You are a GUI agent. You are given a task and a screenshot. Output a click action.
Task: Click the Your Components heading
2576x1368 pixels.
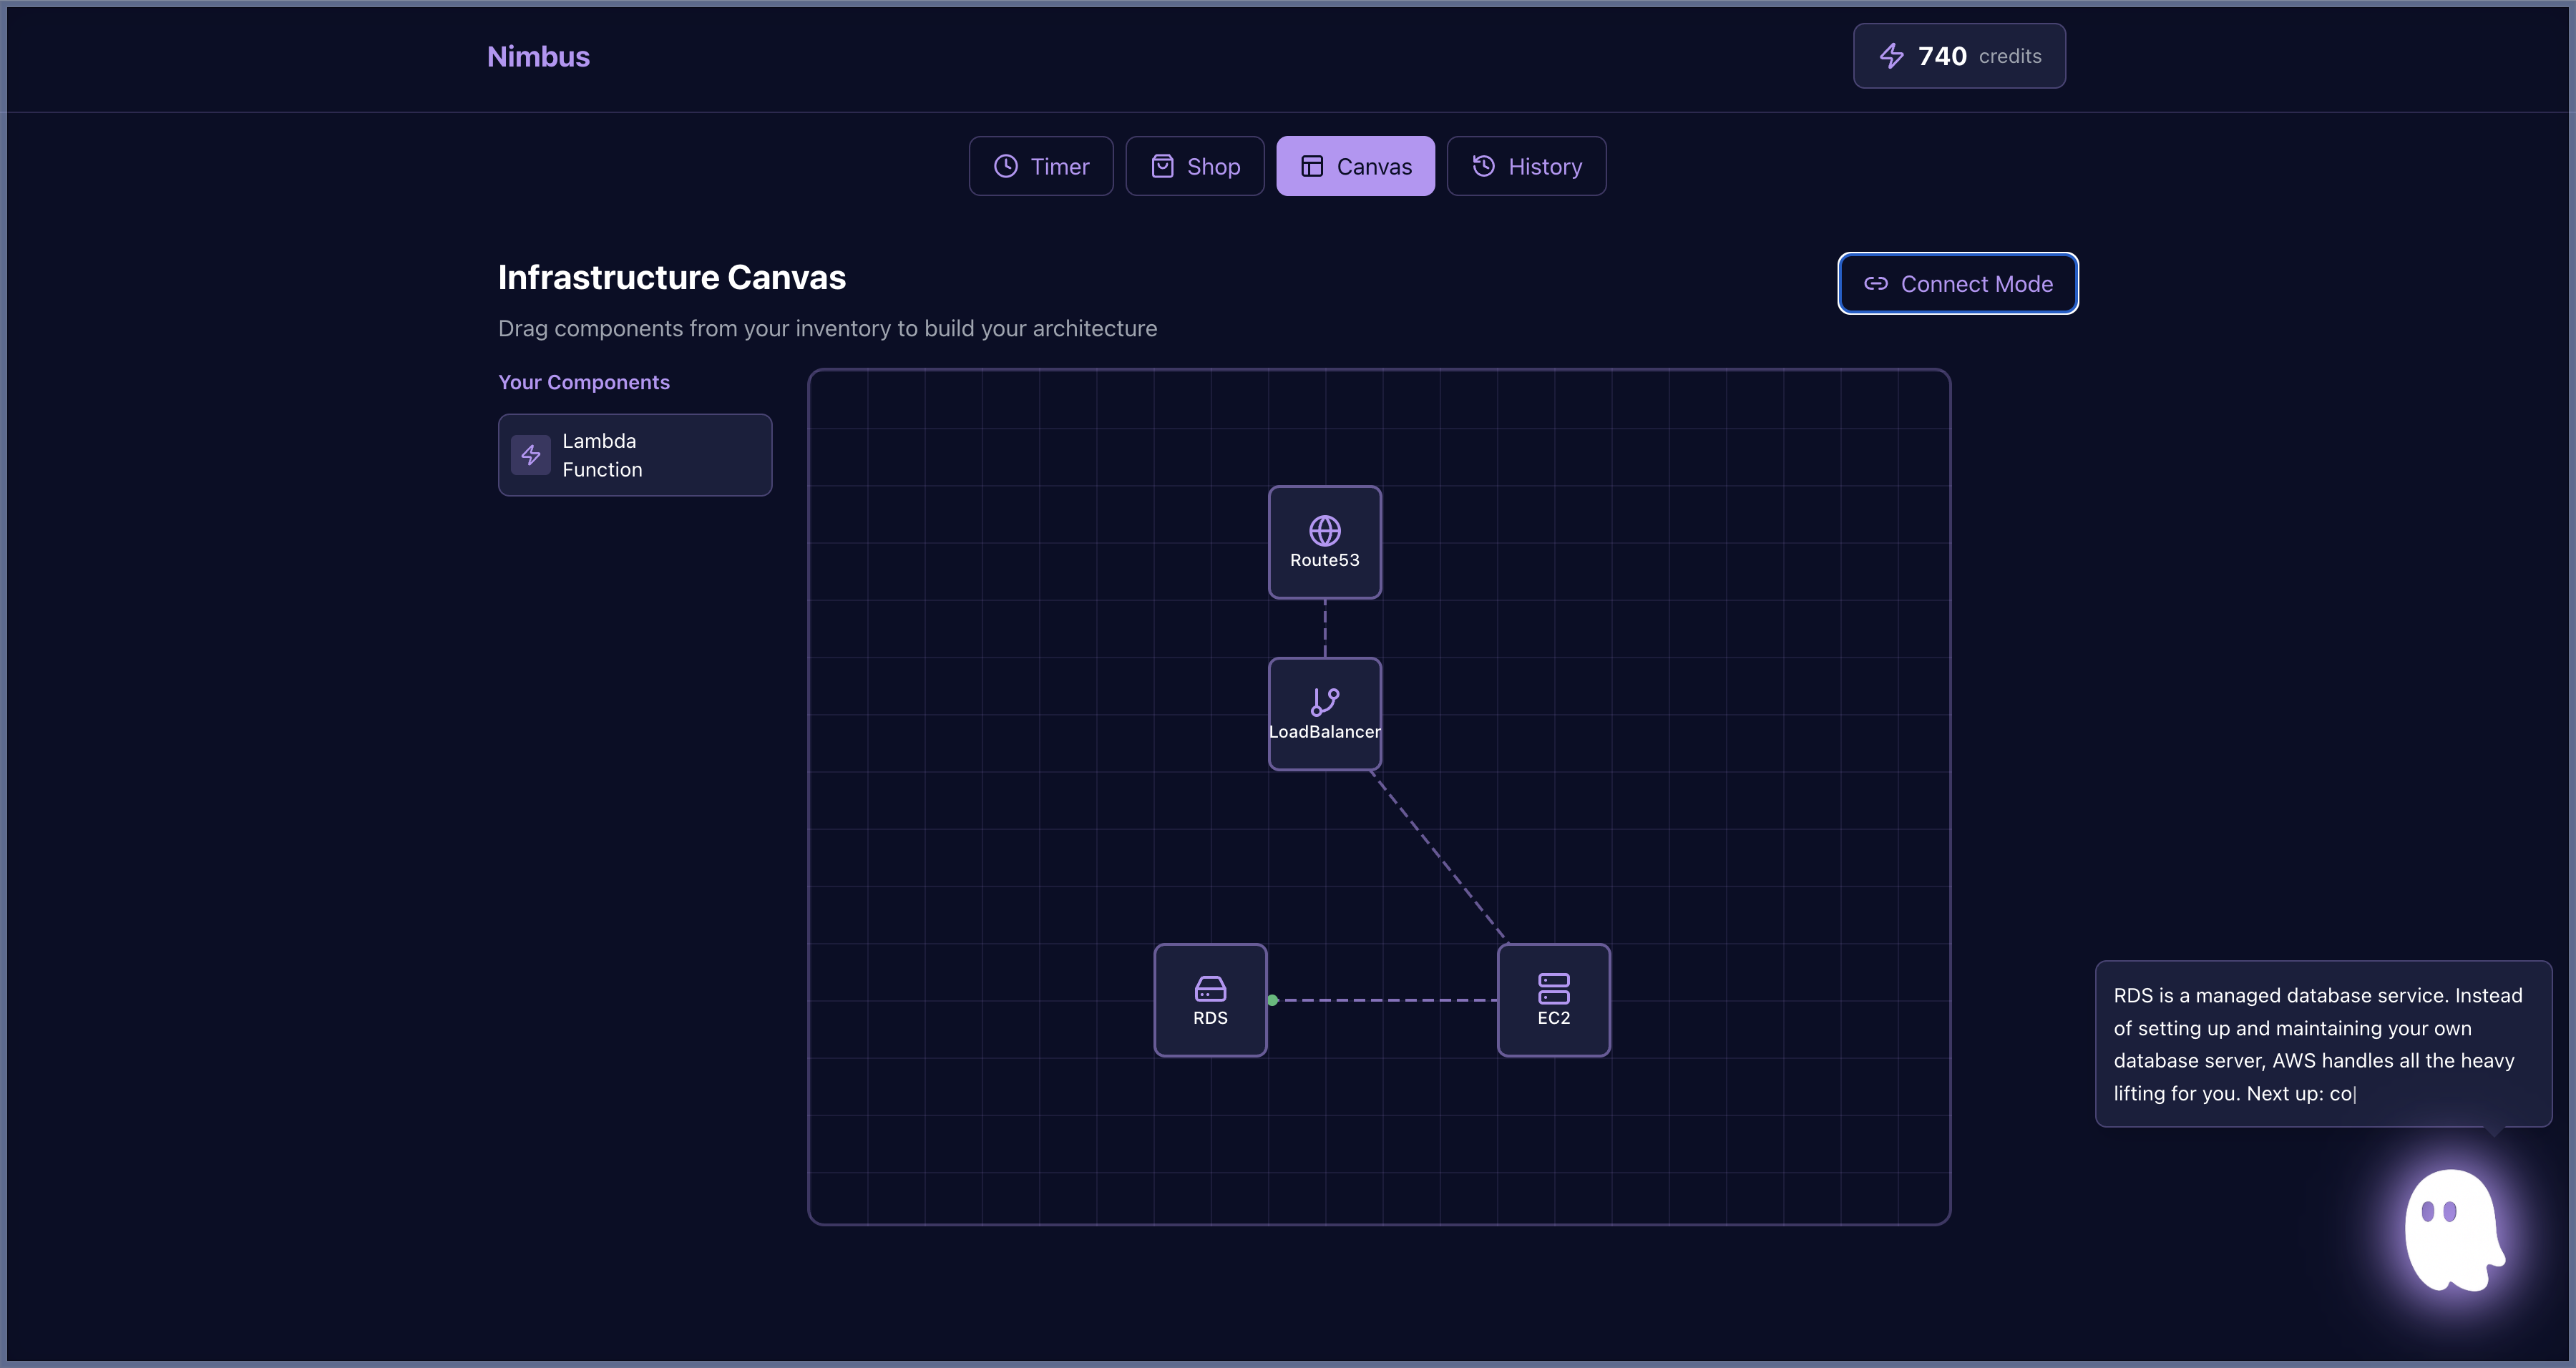click(x=583, y=382)
